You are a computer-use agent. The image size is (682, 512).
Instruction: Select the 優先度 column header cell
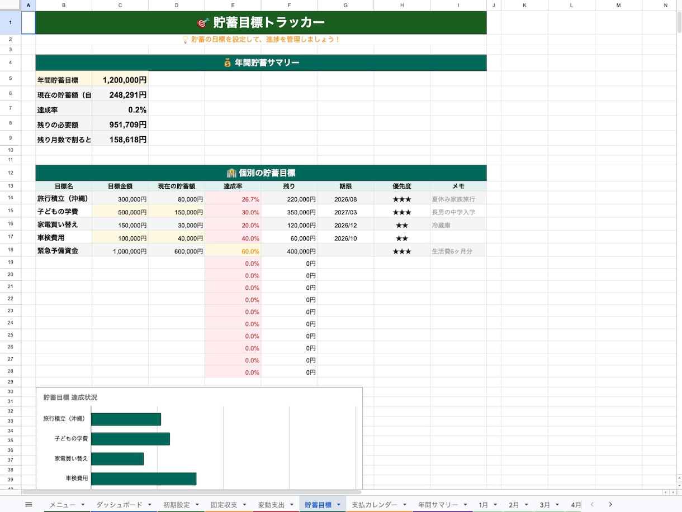402,186
